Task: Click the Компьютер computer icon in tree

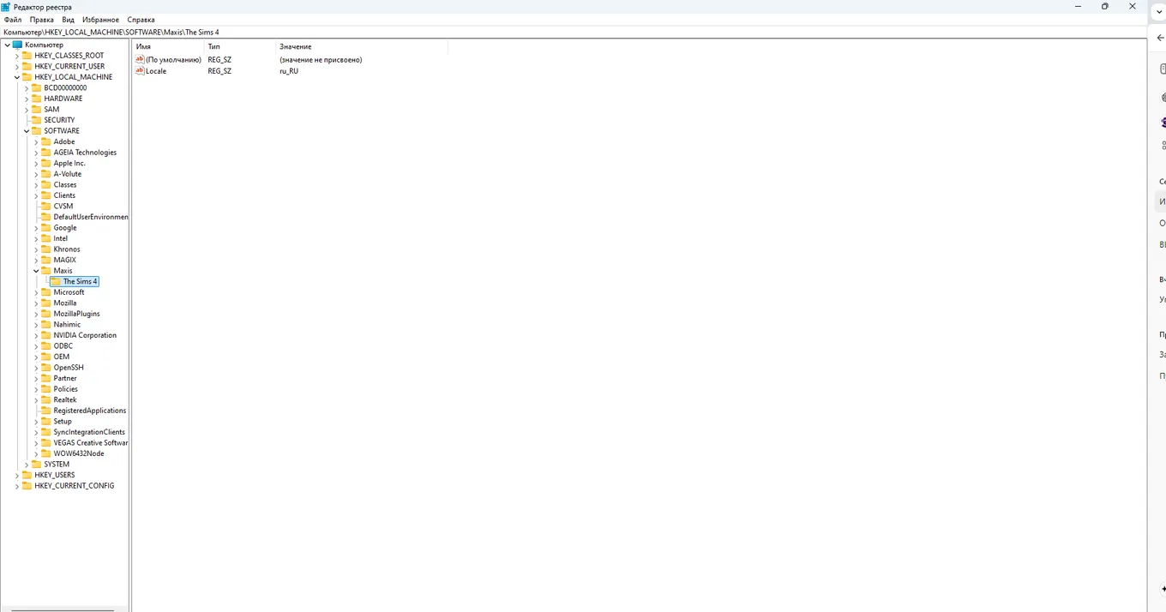Action: tap(17, 45)
